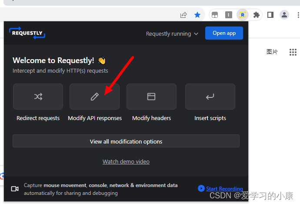Click the Start Recording link
Viewport: 300px width, 204px height.
(x=224, y=189)
